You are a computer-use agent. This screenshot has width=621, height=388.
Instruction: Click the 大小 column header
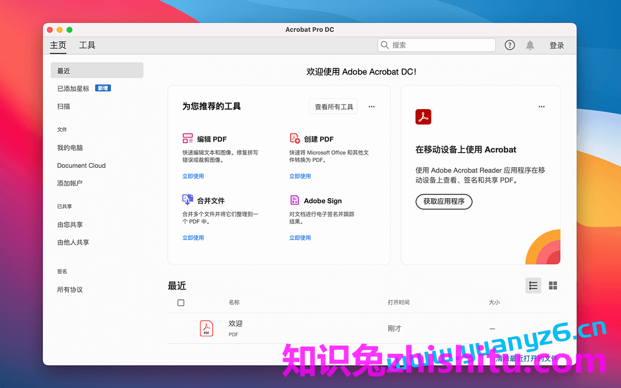[x=494, y=302]
